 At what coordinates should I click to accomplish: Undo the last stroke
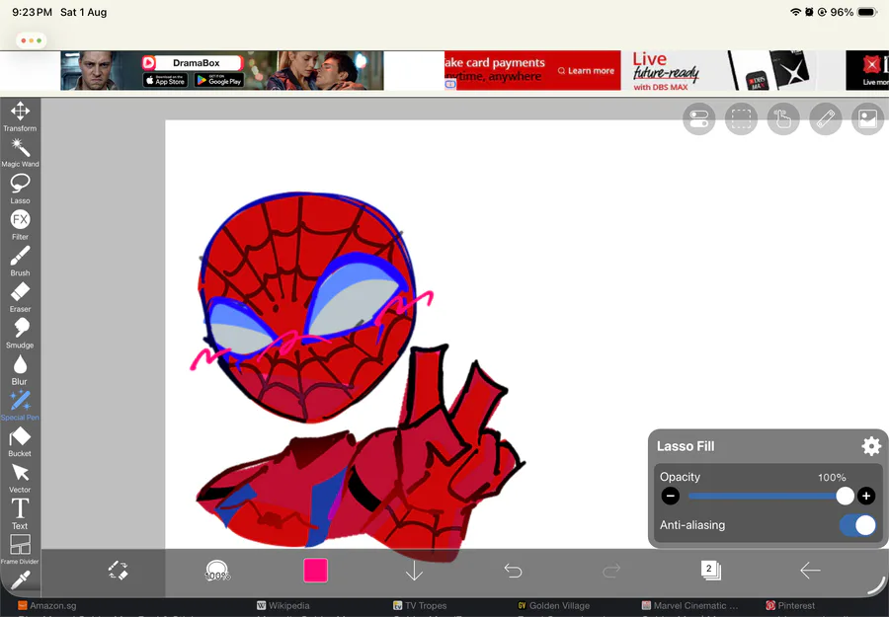click(513, 571)
